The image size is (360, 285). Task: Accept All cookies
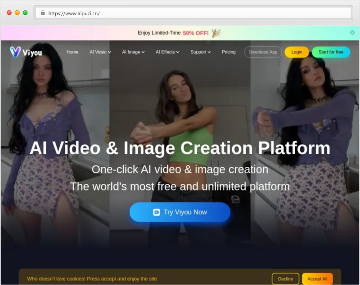317,279
